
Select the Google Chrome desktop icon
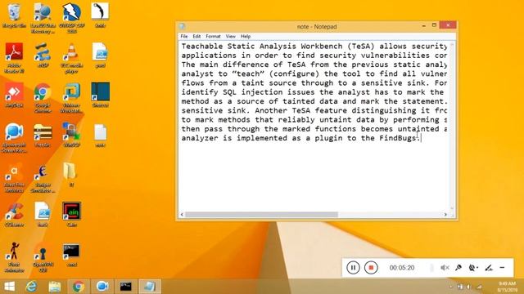43,98
